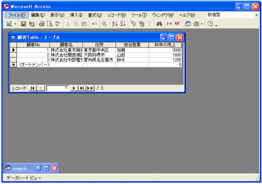The height and width of the screenshot is (184, 262).
Task: Click the Copy toolbar icon
Action: tap(76, 24)
